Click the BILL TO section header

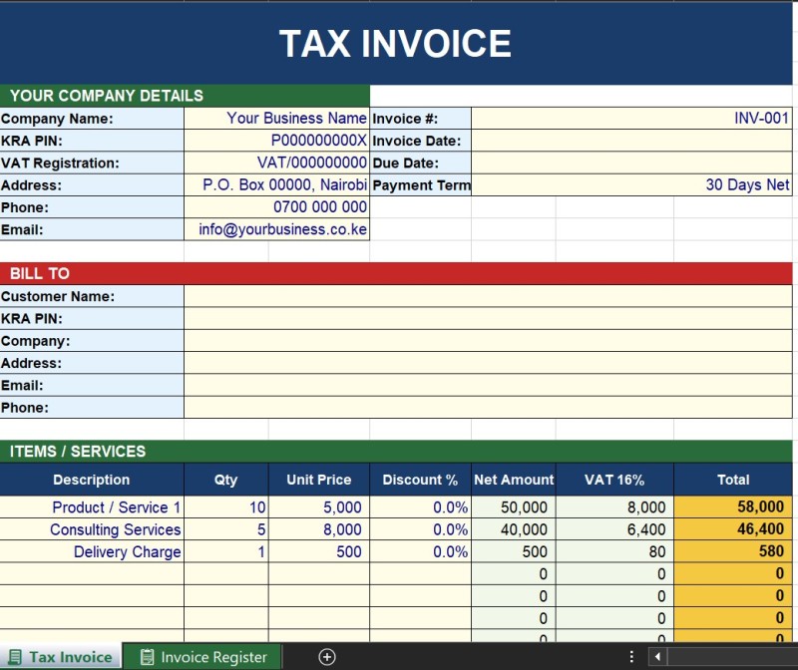pos(396,274)
